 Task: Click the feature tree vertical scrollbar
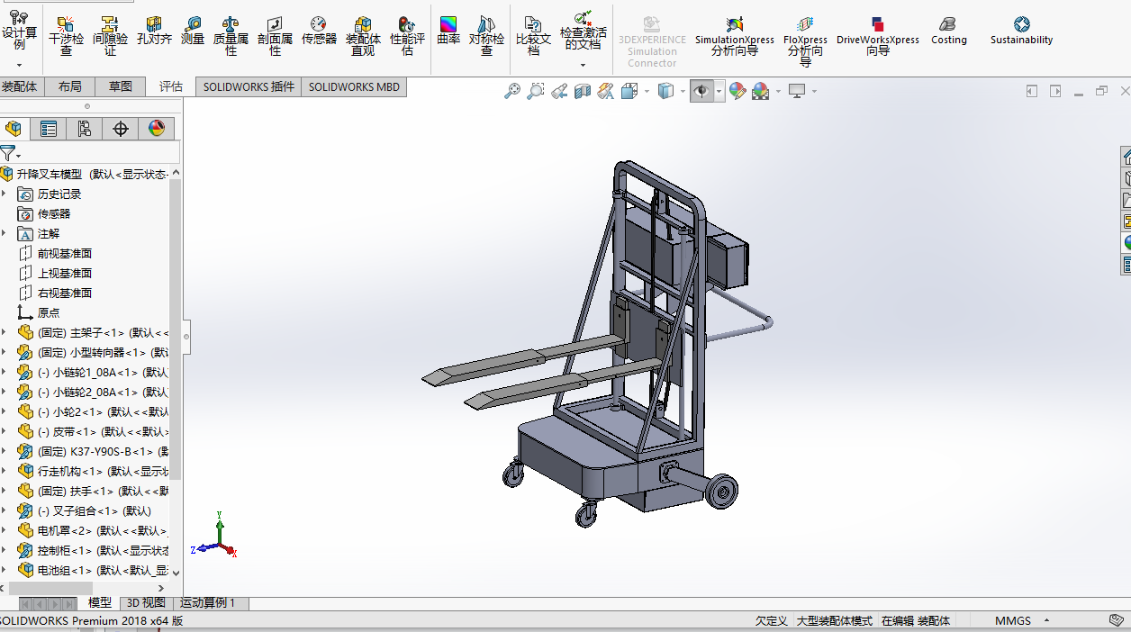[176, 329]
